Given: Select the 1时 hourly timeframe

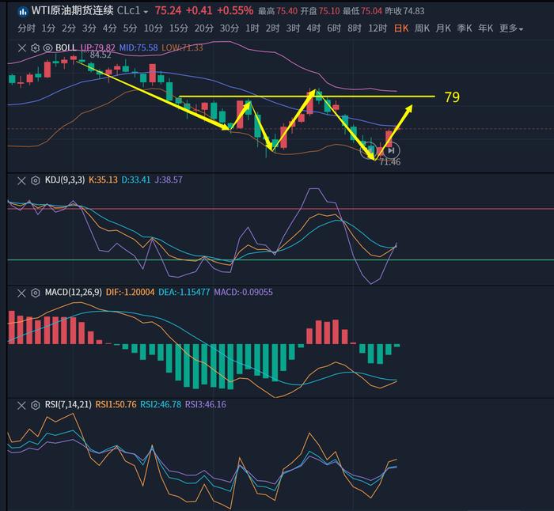Looking at the screenshot, I should (x=252, y=28).
